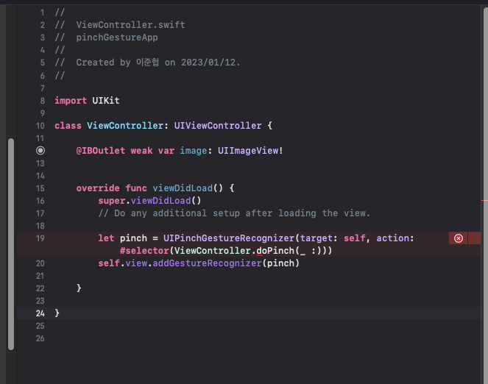Click 'addGestureRecognizer' on line 20
This screenshot has height=384, width=488.
click(x=207, y=263)
